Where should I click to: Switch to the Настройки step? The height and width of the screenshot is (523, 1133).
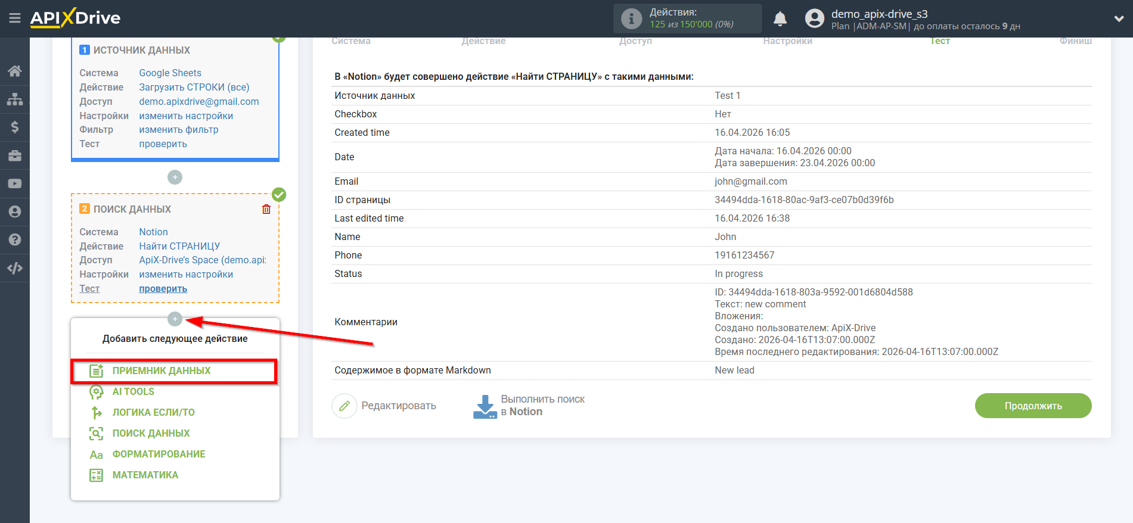click(x=787, y=41)
